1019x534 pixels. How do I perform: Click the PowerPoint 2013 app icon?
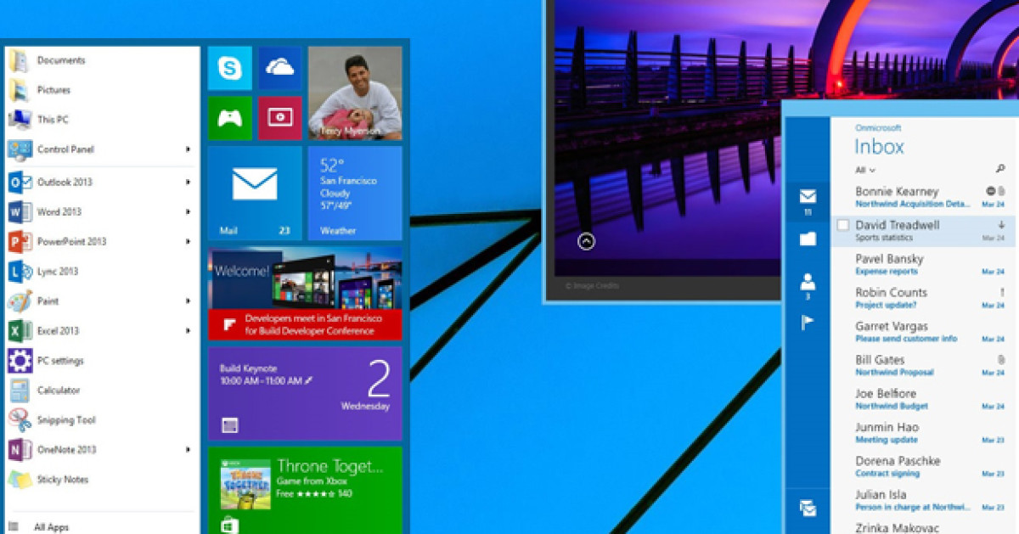[x=20, y=242]
